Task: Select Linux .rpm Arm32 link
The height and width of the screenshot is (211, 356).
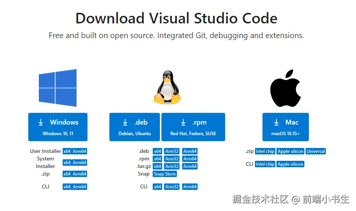Action: tap(172, 159)
